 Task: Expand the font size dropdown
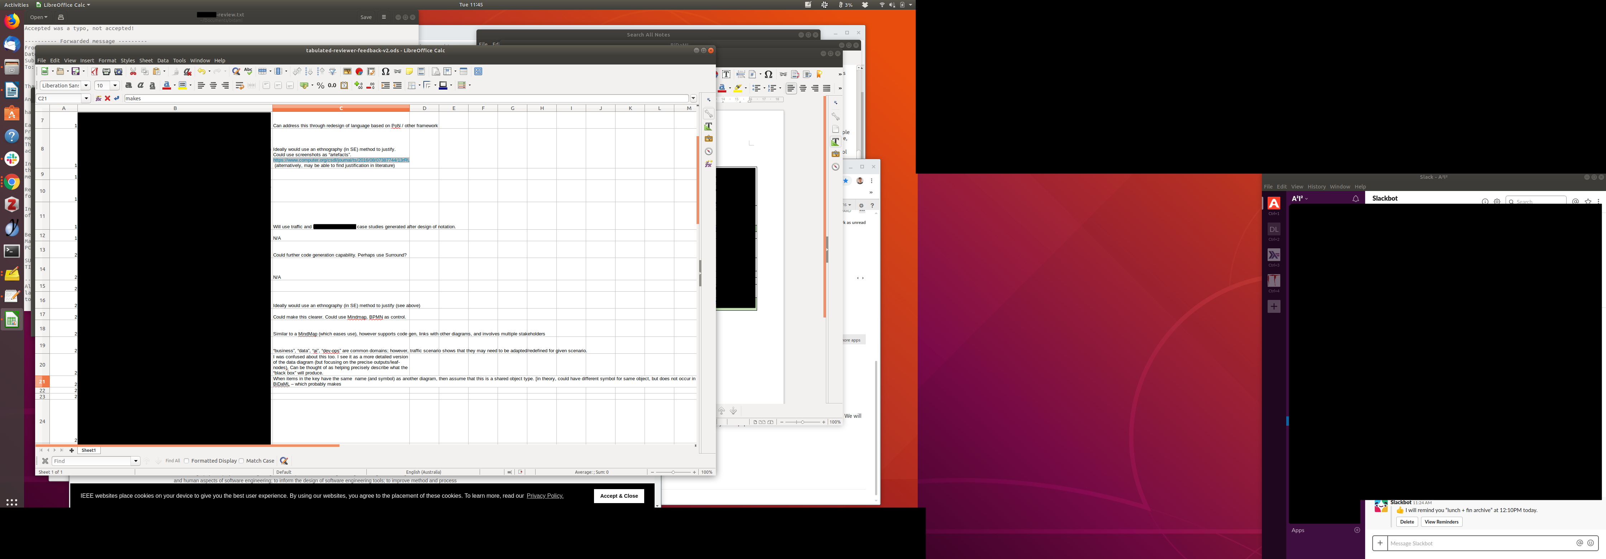pyautogui.click(x=115, y=86)
